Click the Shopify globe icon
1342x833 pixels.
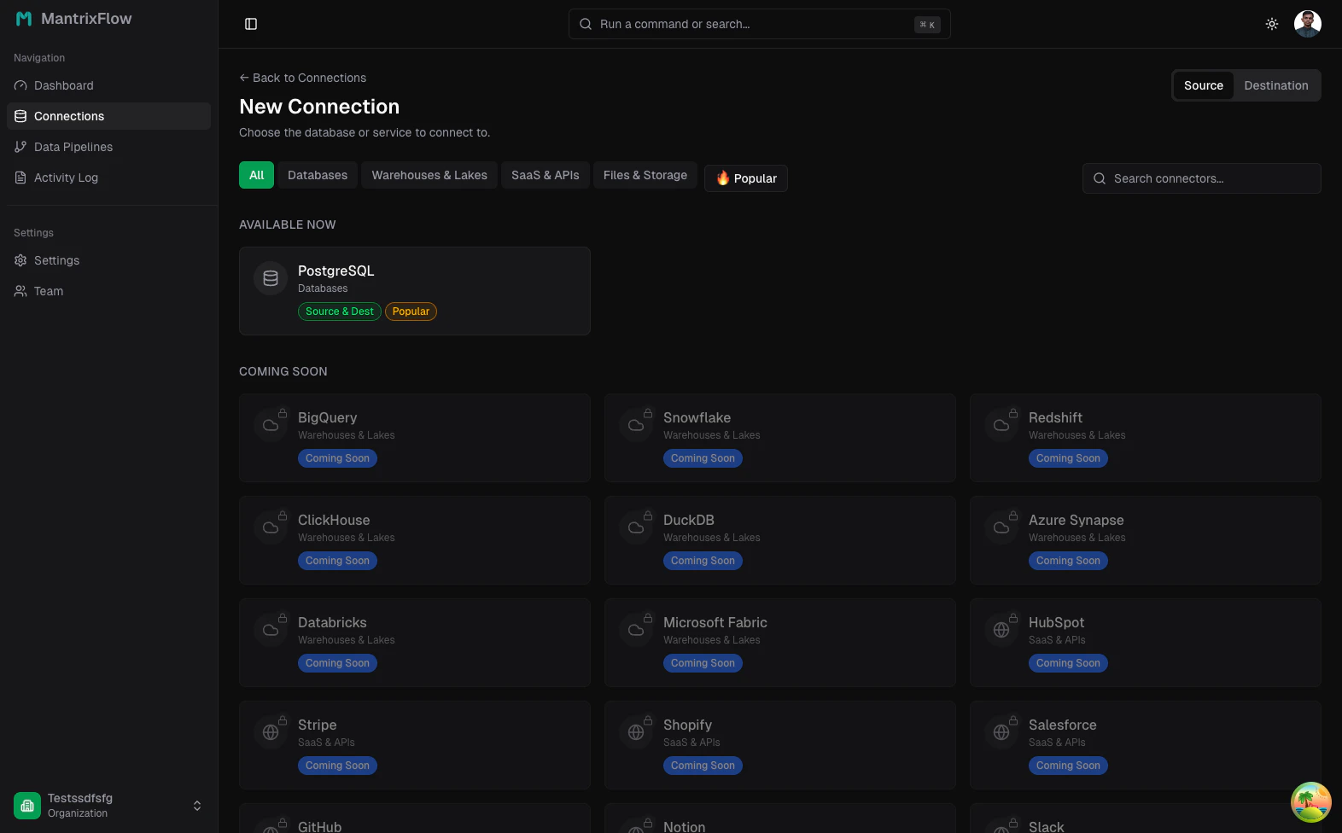636,732
